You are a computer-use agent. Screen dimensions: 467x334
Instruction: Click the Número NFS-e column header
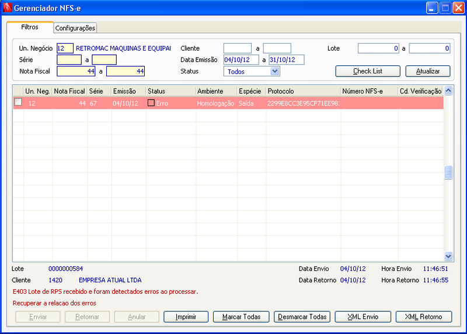(370, 92)
